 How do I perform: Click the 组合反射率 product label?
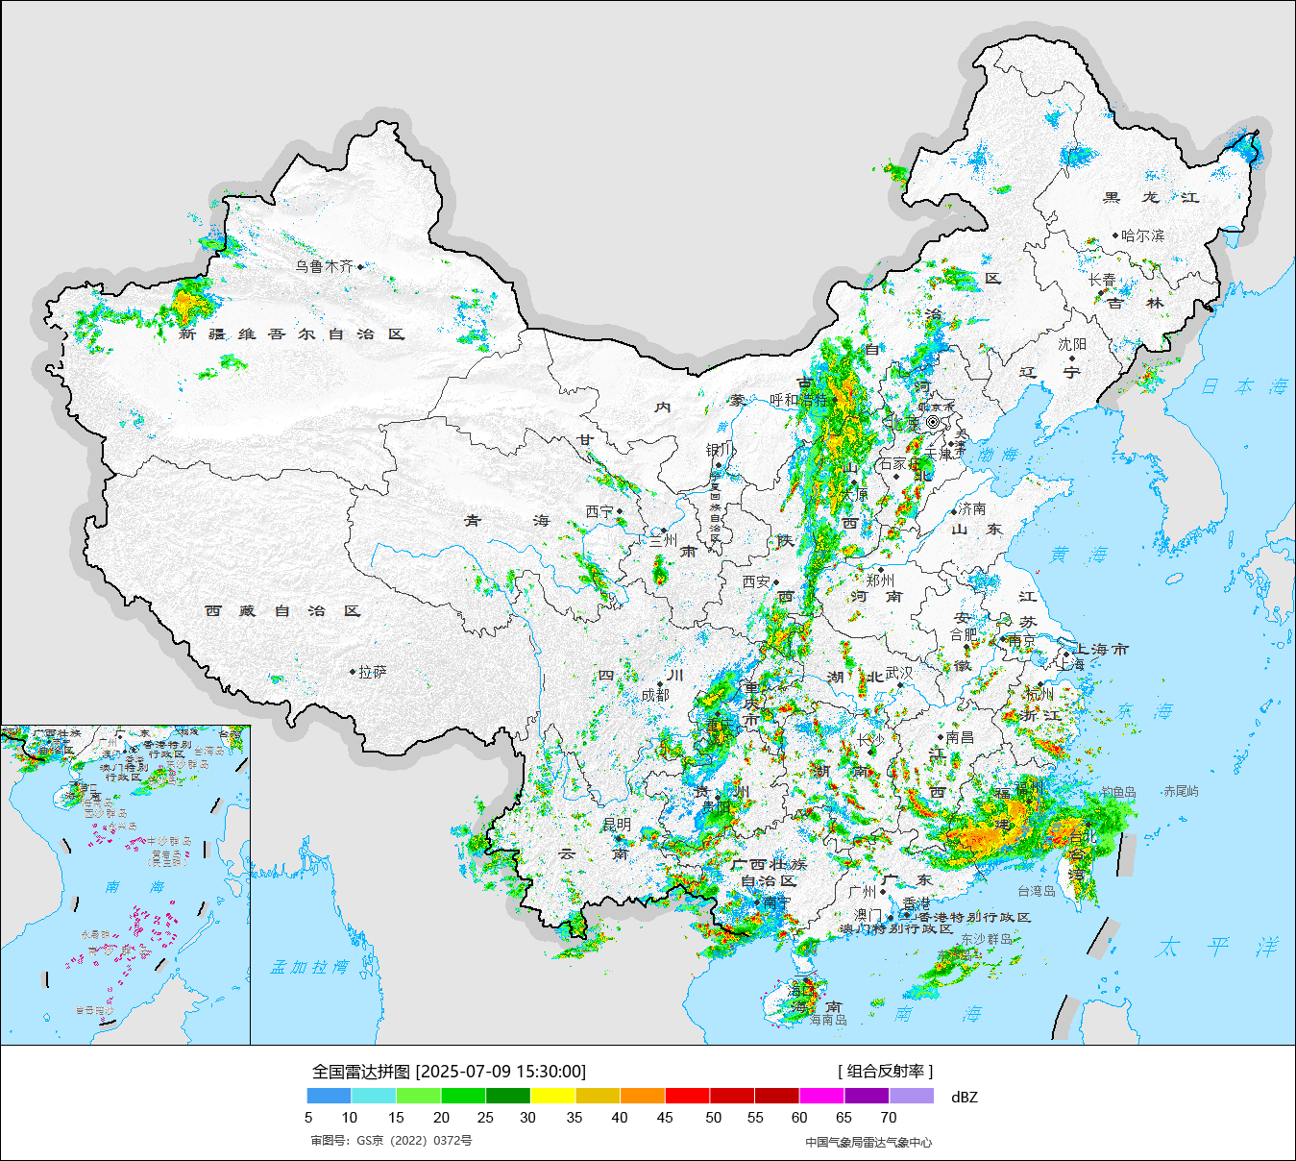point(885,1072)
